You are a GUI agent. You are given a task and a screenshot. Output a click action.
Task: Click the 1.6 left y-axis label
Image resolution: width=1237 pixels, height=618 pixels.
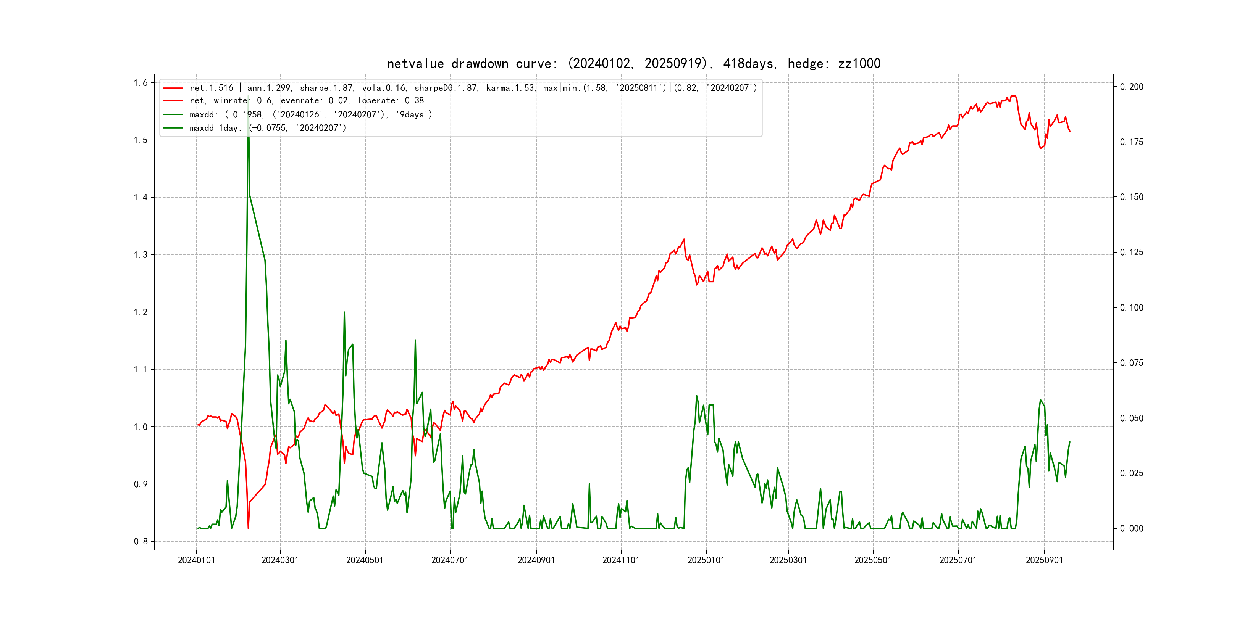pos(141,83)
